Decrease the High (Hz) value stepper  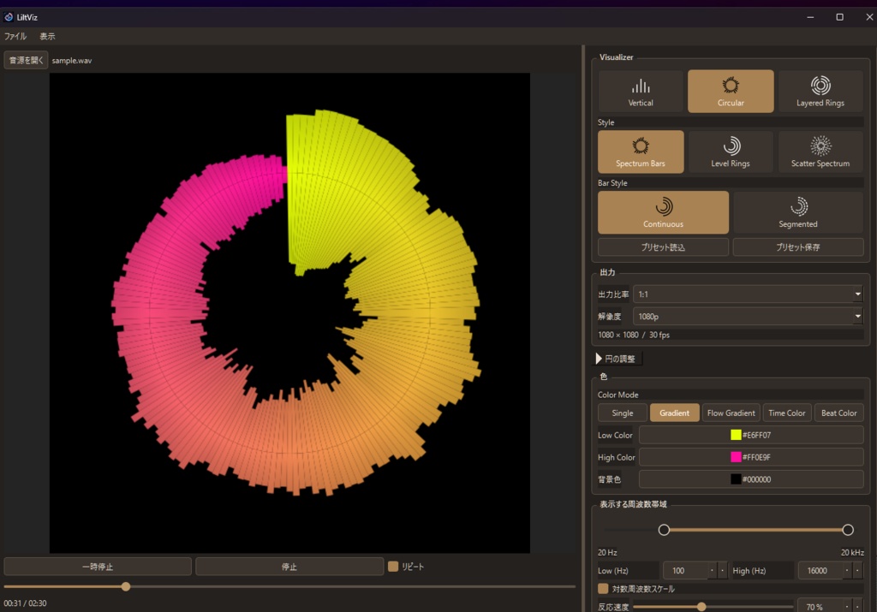858,571
